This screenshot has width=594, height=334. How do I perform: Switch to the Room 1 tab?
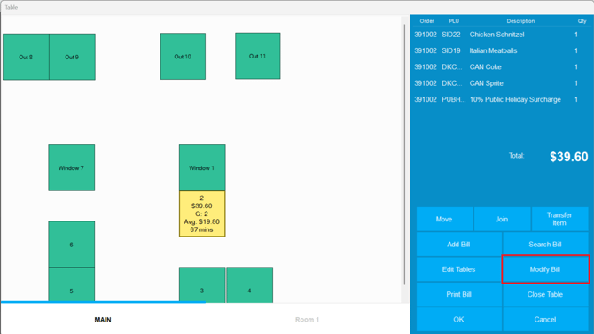pos(308,320)
